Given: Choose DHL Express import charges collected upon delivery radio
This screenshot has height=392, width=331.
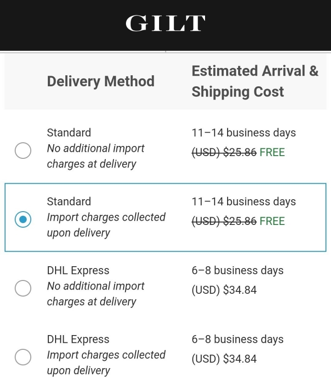Looking at the screenshot, I should [23, 357].
